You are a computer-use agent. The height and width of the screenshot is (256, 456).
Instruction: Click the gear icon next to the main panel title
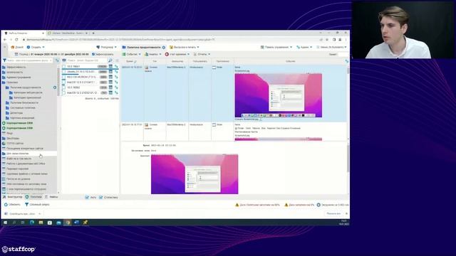pos(164,48)
